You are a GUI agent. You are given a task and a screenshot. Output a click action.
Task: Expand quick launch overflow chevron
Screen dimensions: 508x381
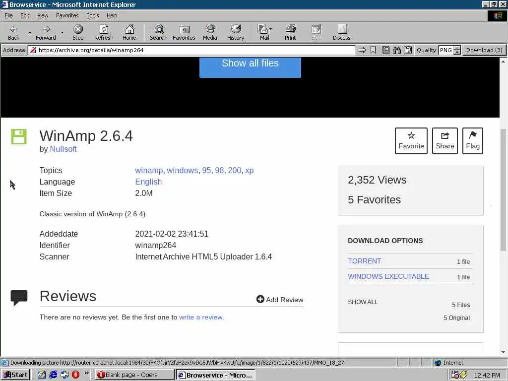[86, 373]
